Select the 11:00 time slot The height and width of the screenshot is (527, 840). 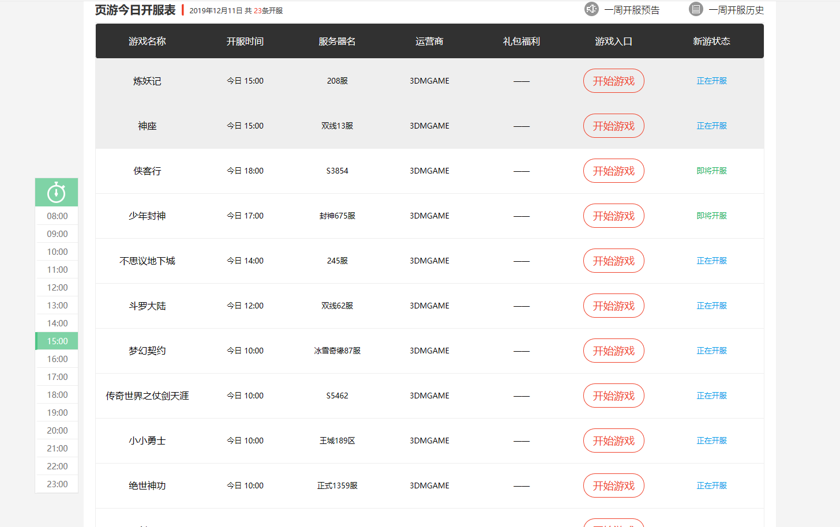[x=57, y=269]
